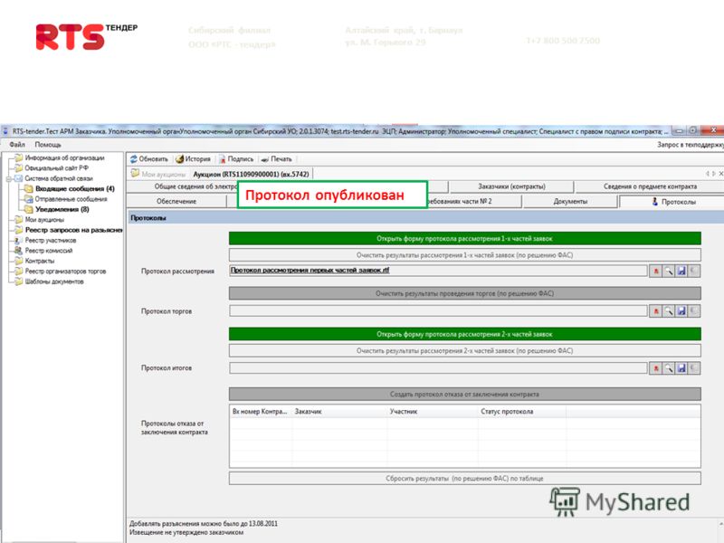Click Сбросить результаты (по решению ФАС) по таблице
This screenshot has width=724, height=543.
465,479
